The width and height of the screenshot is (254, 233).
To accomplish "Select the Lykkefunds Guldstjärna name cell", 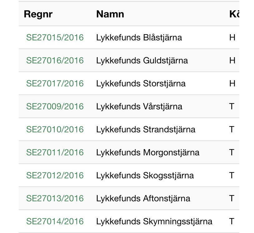I will (142, 61).
